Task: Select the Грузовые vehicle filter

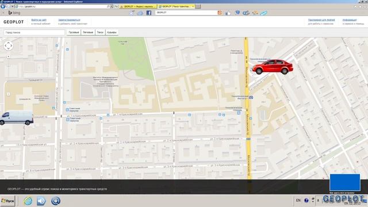Action: (x=74, y=32)
